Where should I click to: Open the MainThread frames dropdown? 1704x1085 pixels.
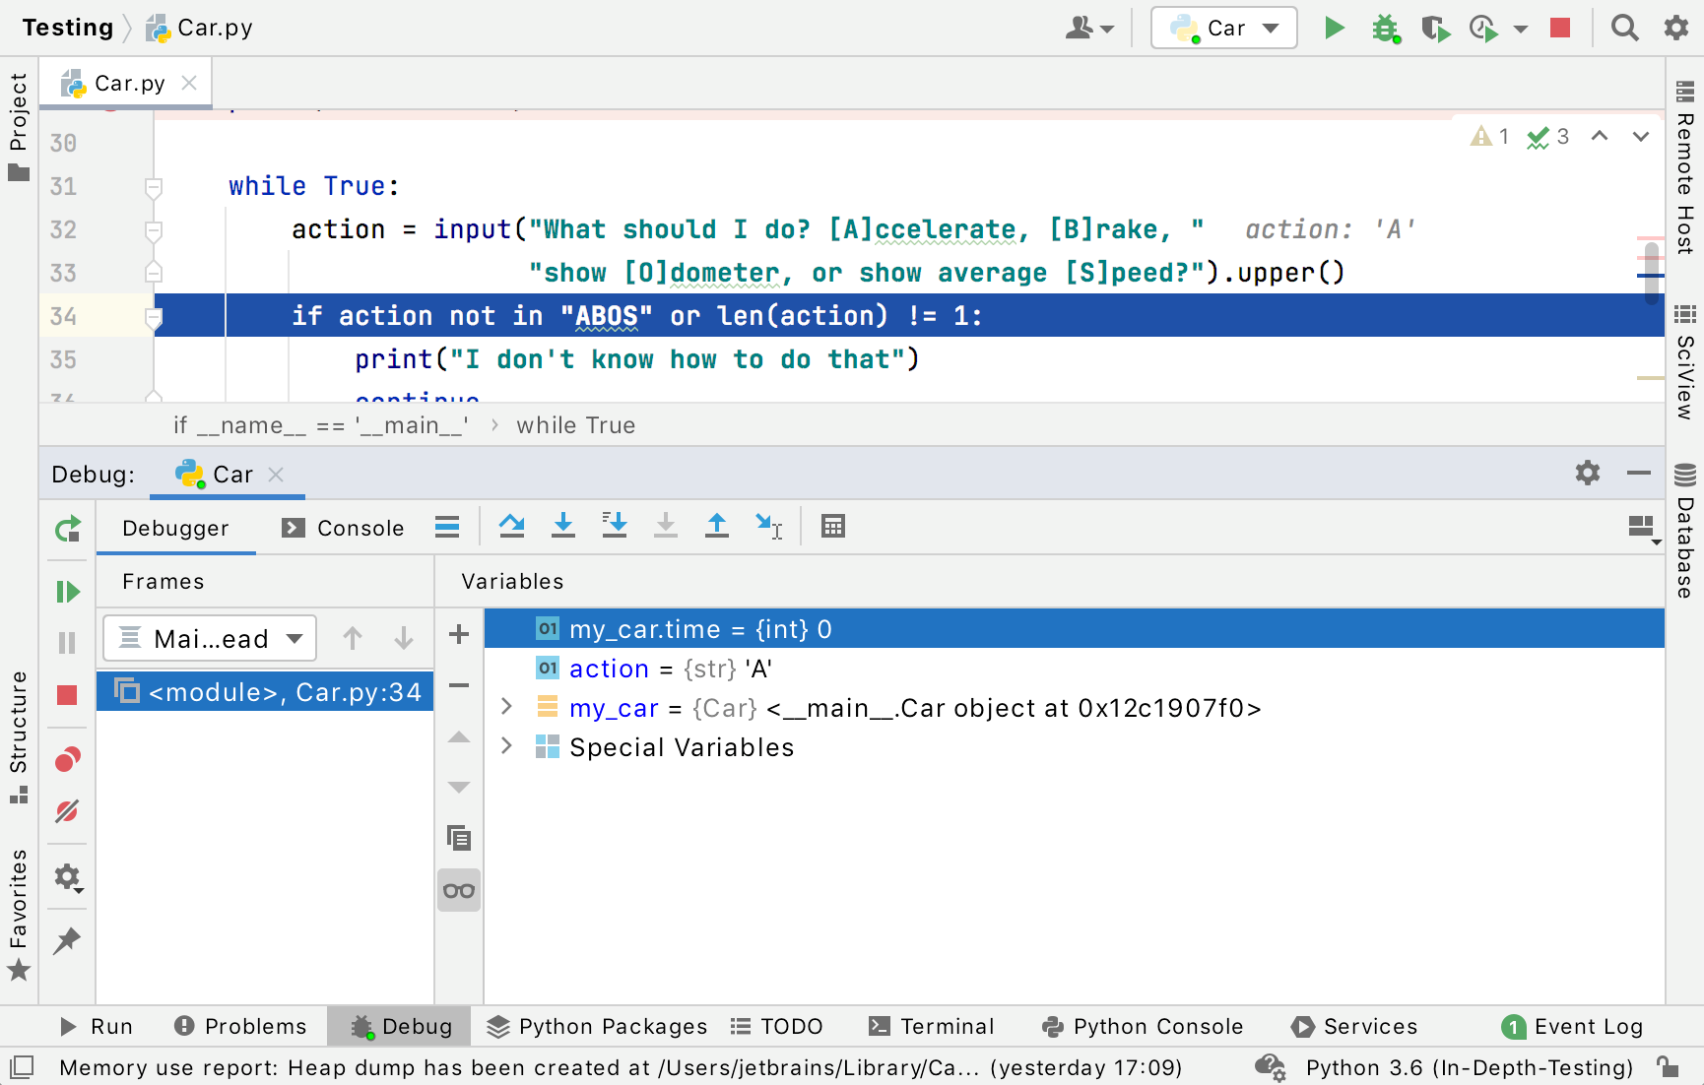coord(210,639)
